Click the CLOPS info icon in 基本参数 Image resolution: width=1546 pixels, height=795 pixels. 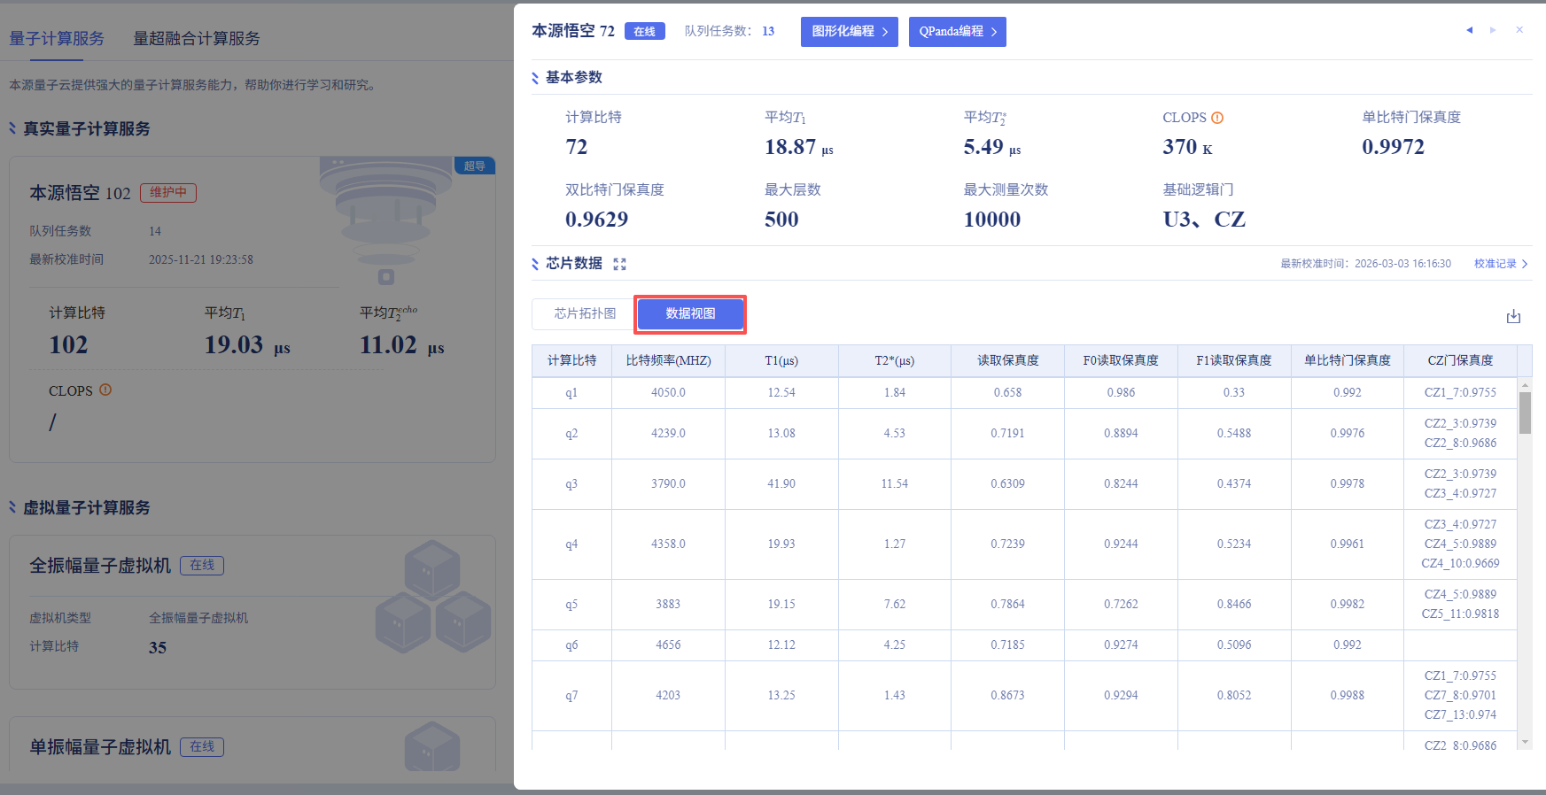(1217, 118)
